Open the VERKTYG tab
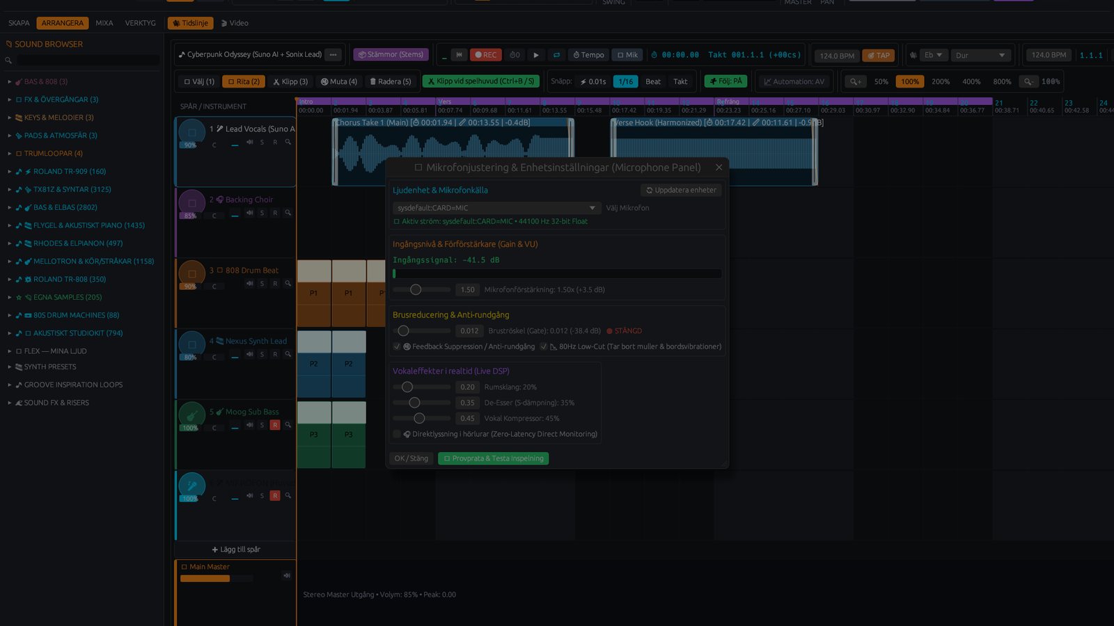This screenshot has height=626, width=1114. [x=141, y=23]
